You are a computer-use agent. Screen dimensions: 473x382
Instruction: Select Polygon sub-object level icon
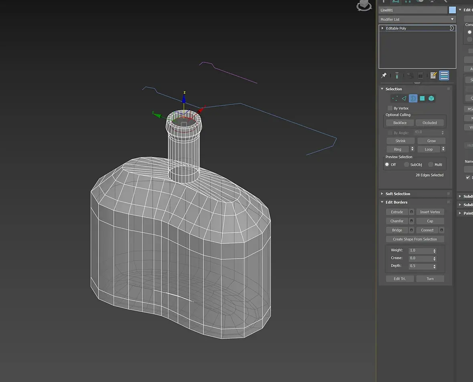(422, 98)
